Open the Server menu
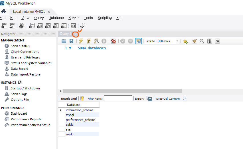243x149 pixels. (x=74, y=18)
